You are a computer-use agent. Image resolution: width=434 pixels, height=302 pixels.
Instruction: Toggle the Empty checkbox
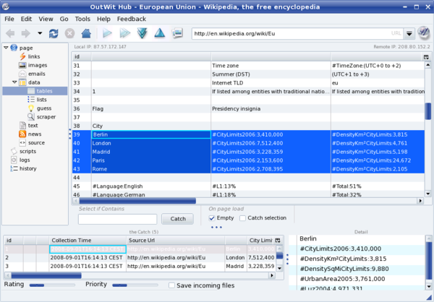pos(212,218)
